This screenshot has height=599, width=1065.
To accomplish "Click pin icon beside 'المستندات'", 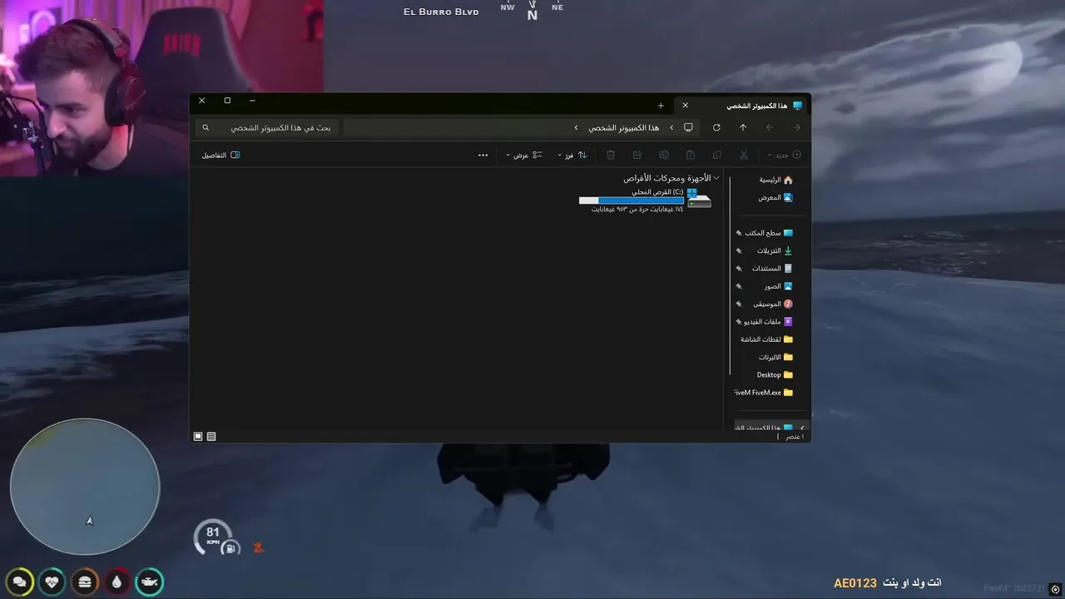I will coord(738,268).
